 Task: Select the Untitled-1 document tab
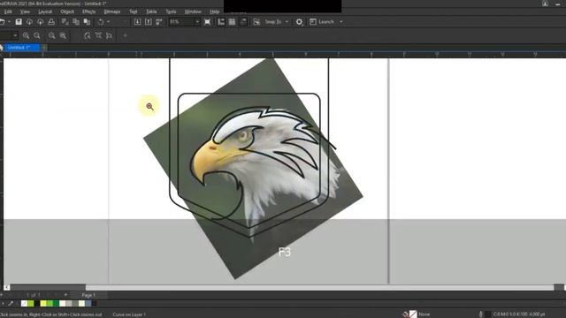21,47
